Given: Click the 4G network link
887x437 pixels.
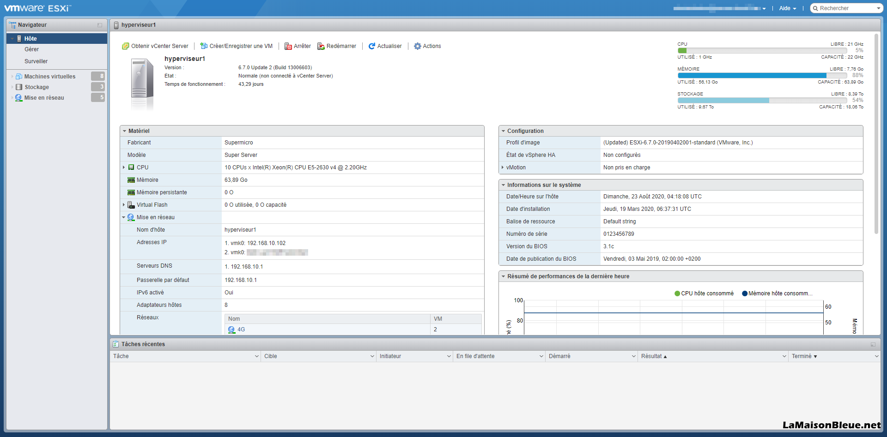Looking at the screenshot, I should [x=241, y=329].
